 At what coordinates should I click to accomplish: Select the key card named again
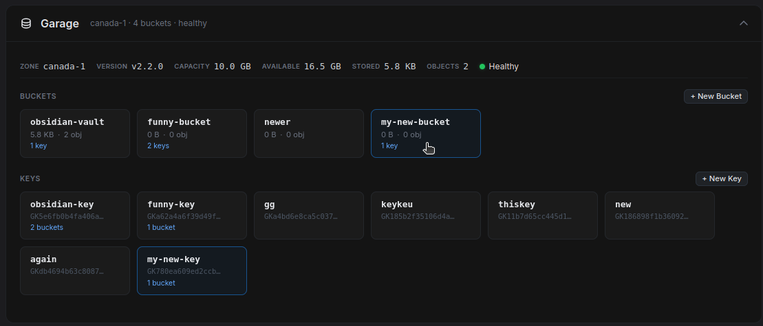click(75, 270)
